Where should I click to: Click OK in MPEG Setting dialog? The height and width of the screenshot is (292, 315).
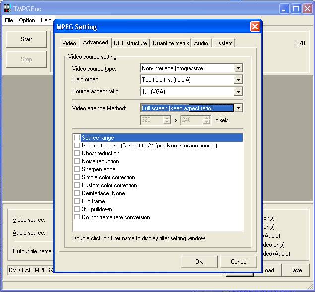pyautogui.click(x=199, y=261)
